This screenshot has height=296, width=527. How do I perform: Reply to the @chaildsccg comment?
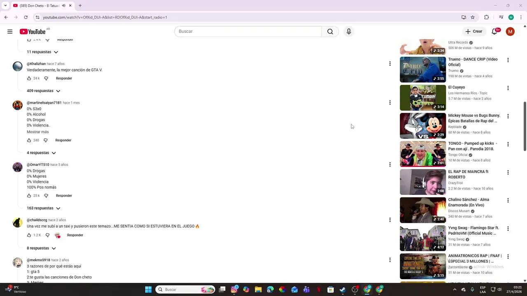pyautogui.click(x=75, y=235)
